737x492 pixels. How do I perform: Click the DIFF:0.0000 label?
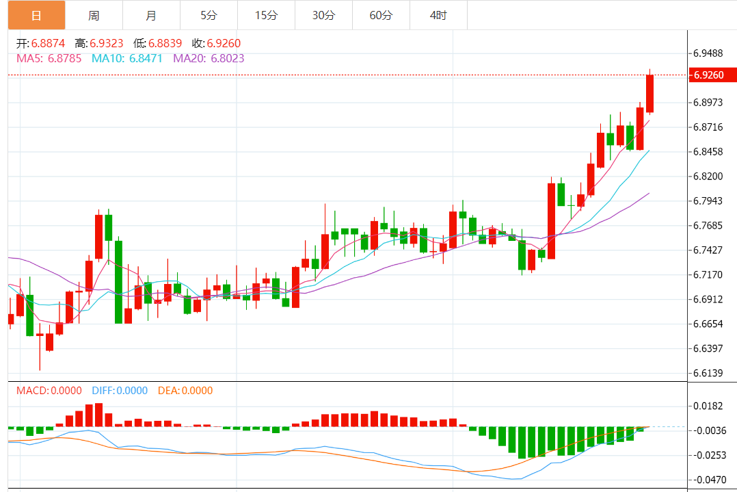(x=120, y=391)
